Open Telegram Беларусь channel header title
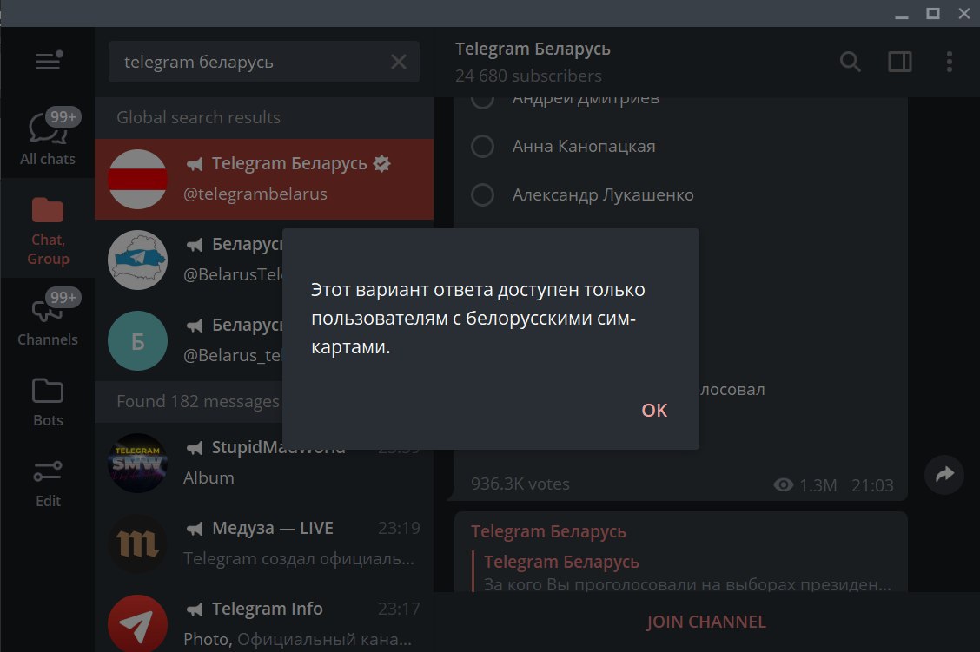 (533, 49)
